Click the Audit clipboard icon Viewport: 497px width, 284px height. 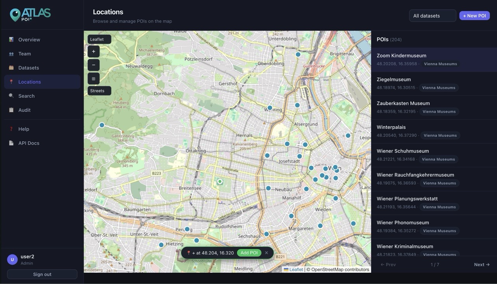(11, 110)
